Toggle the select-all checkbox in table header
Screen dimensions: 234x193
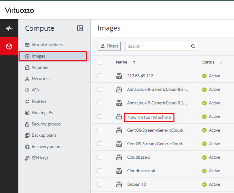tap(100, 62)
